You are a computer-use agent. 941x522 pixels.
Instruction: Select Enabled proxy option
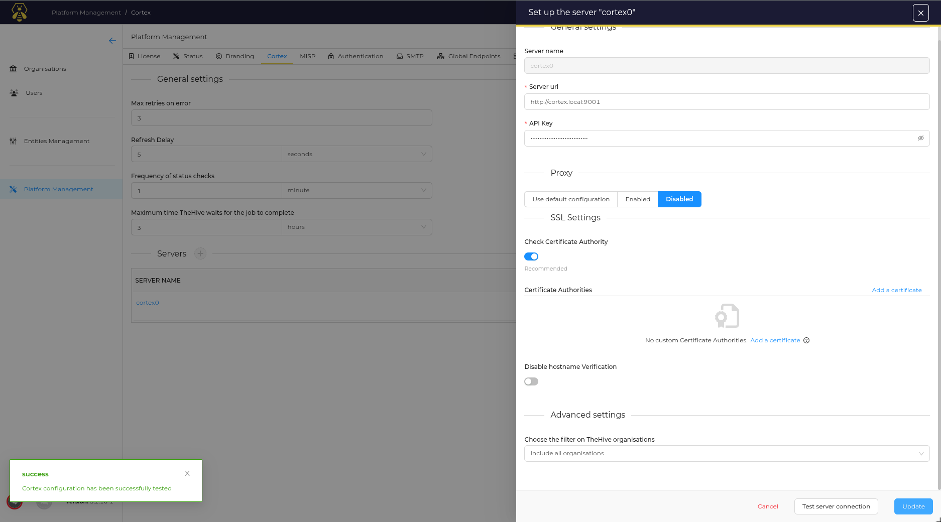(638, 199)
